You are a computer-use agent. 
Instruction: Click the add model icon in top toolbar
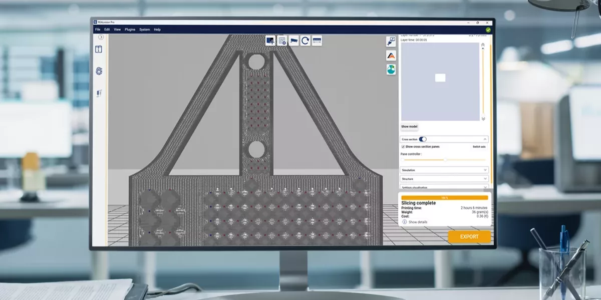(270, 41)
